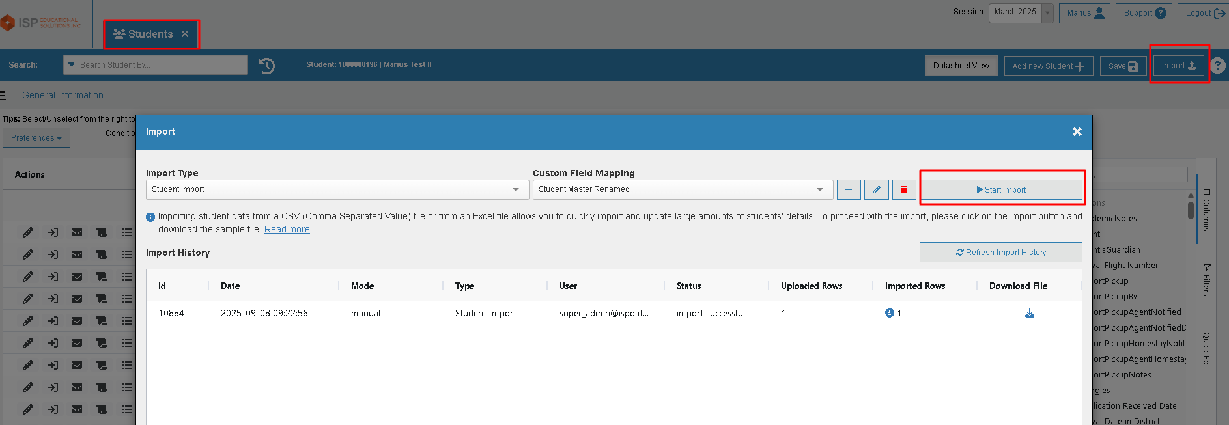
Task: Download the file for import 10884
Action: (x=1029, y=313)
